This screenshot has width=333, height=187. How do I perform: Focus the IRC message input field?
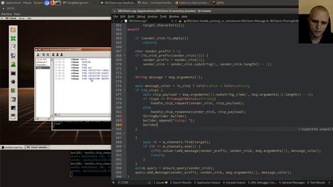point(82,118)
